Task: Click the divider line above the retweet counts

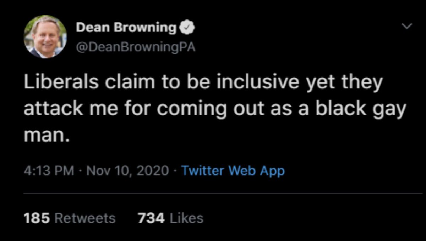Action: pyautogui.click(x=223, y=193)
